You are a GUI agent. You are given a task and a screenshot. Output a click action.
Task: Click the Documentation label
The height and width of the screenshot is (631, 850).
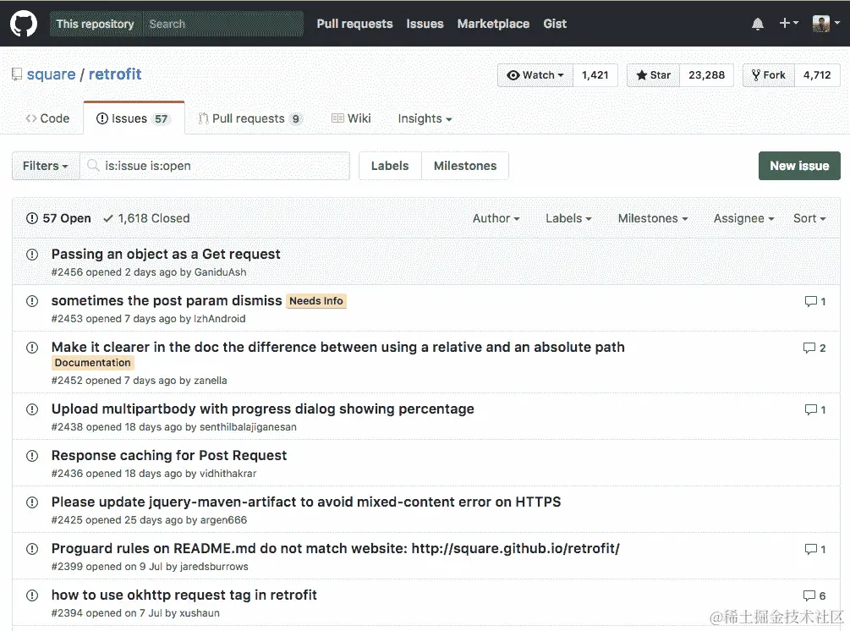click(x=93, y=363)
